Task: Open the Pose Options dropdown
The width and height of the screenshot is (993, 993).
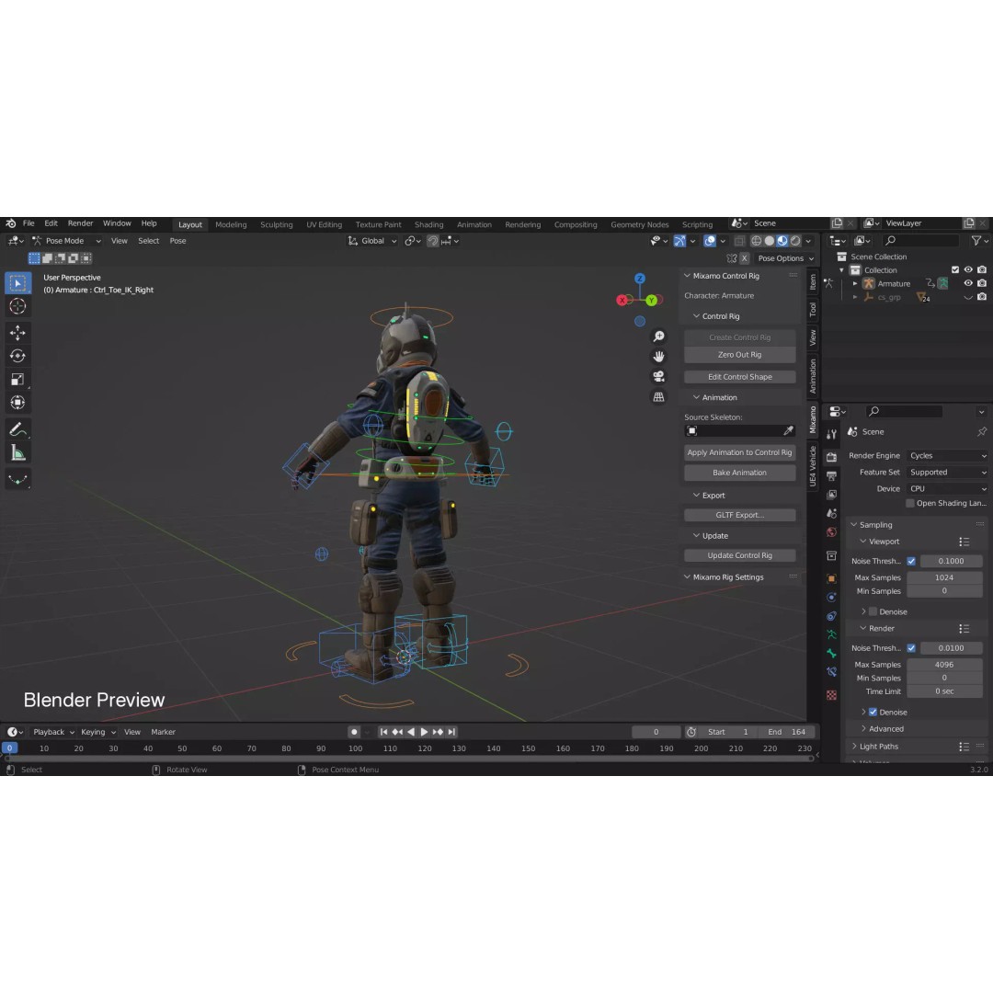Action: click(786, 258)
